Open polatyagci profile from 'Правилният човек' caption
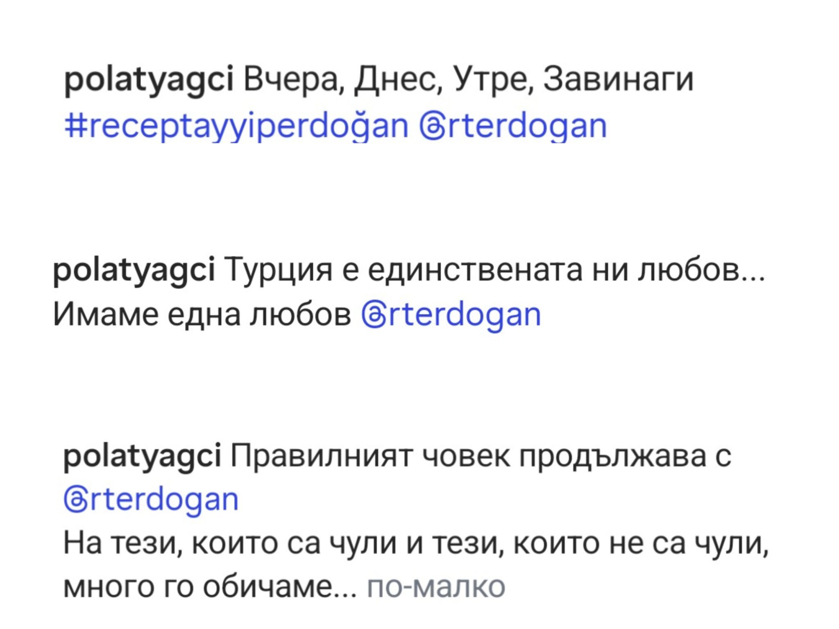This screenshot has height=629, width=839. 142,456
